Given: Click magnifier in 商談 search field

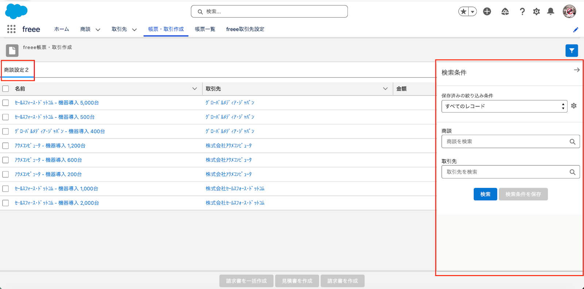Looking at the screenshot, I should (x=572, y=142).
